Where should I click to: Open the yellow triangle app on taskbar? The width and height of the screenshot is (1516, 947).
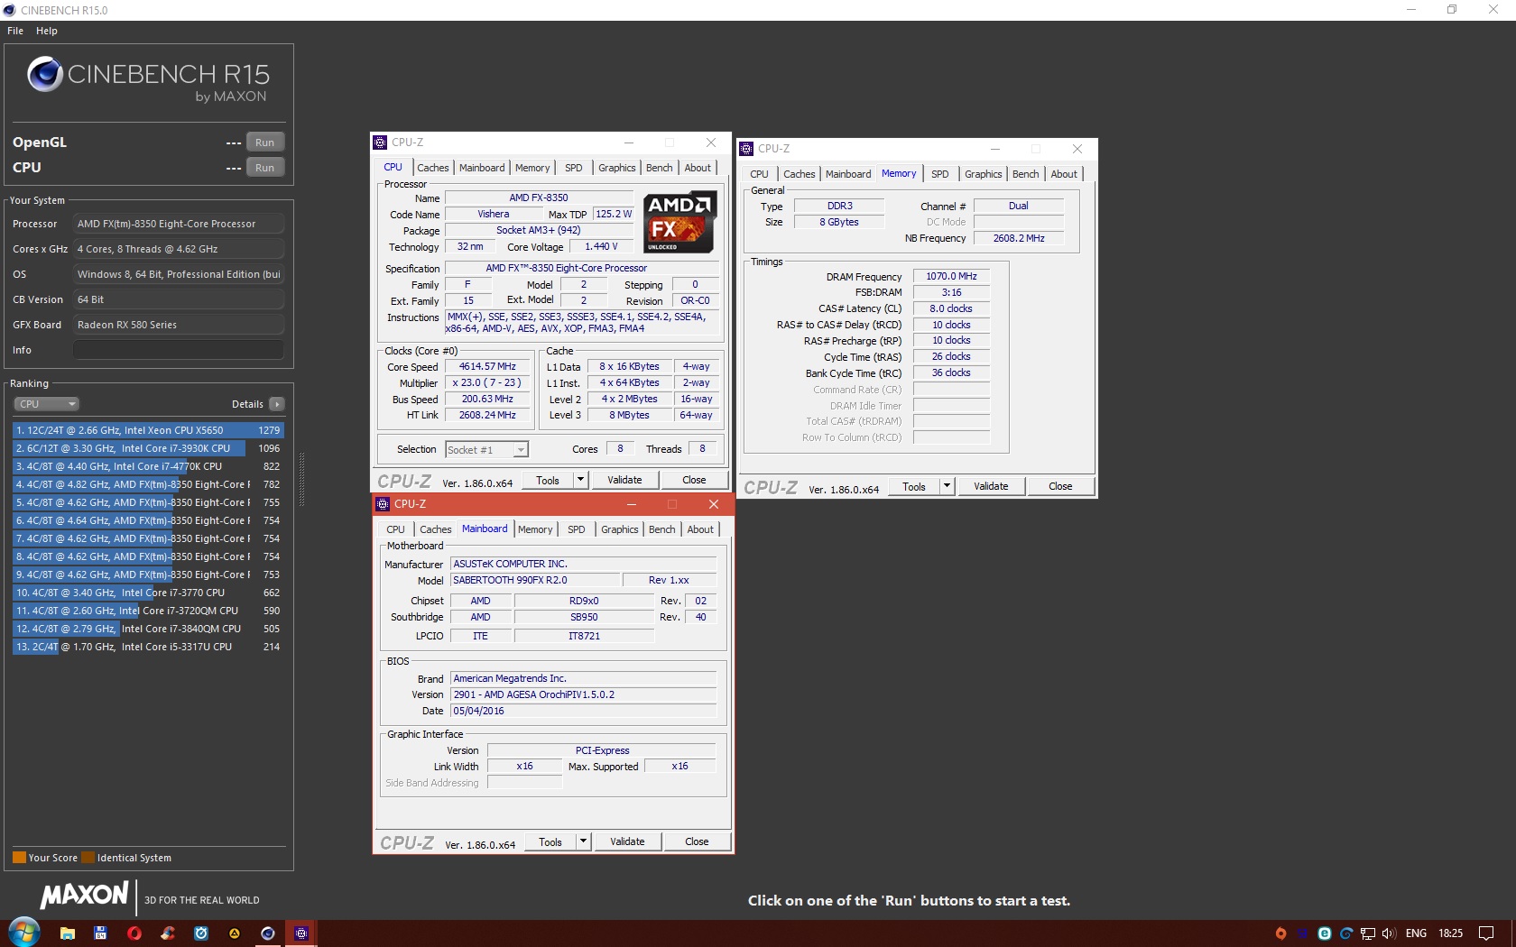pos(235,933)
